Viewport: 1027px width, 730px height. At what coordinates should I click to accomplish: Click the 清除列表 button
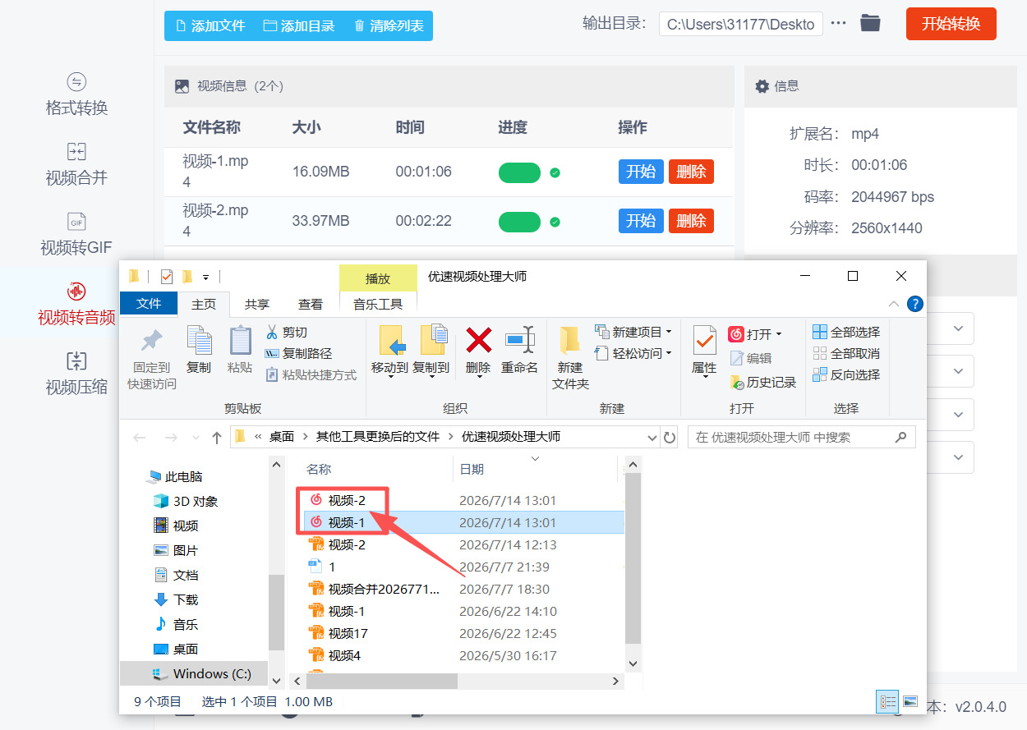(389, 25)
